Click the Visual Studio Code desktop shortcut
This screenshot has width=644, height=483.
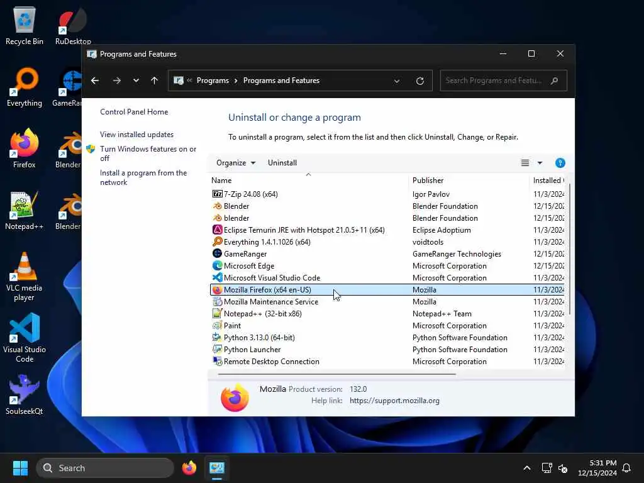25,338
